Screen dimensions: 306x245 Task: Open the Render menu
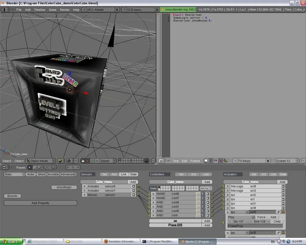click(x=65, y=10)
